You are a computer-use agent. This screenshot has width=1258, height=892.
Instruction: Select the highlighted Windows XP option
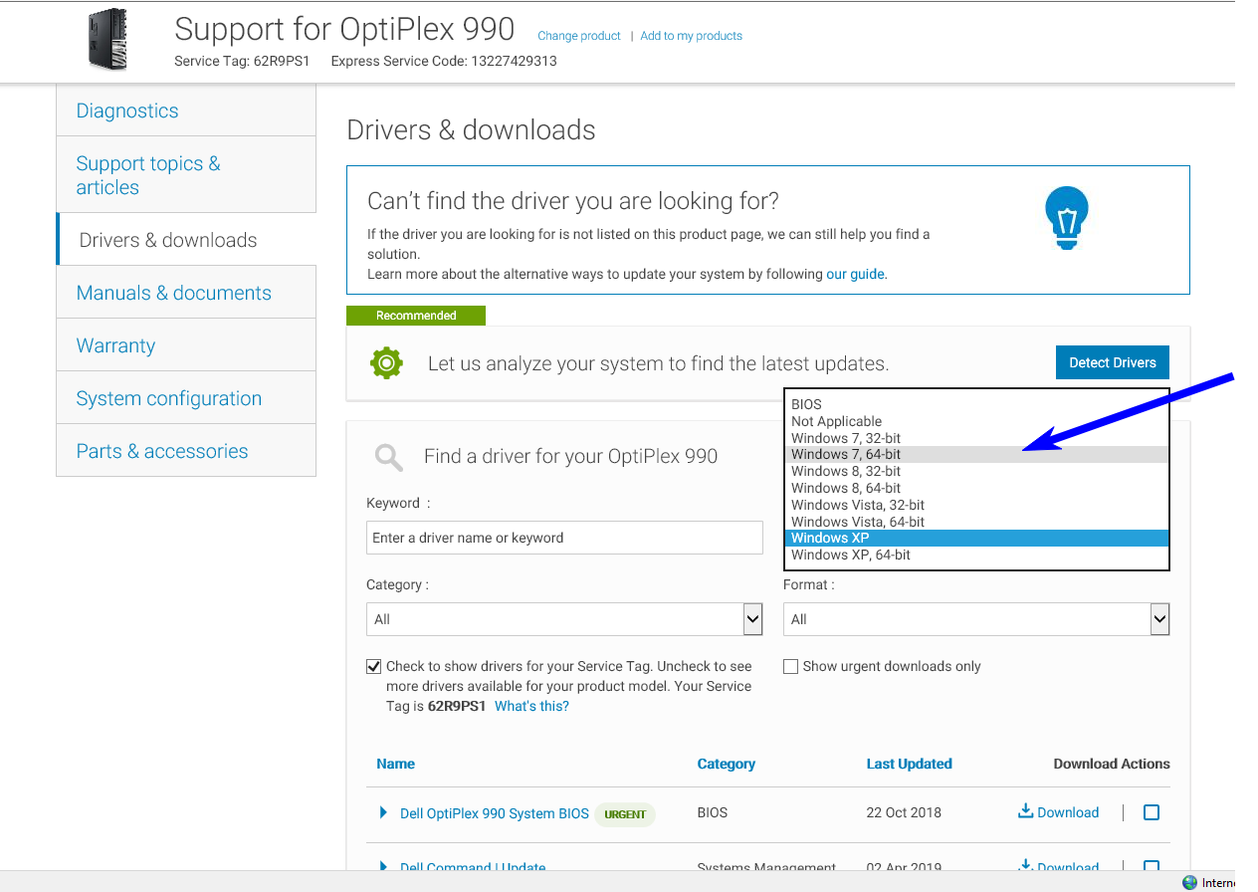point(976,538)
